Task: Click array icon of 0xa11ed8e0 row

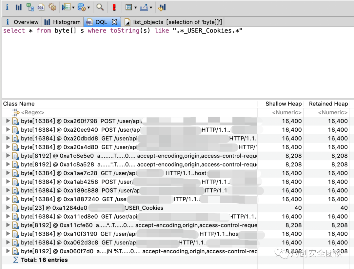Action: [15, 217]
